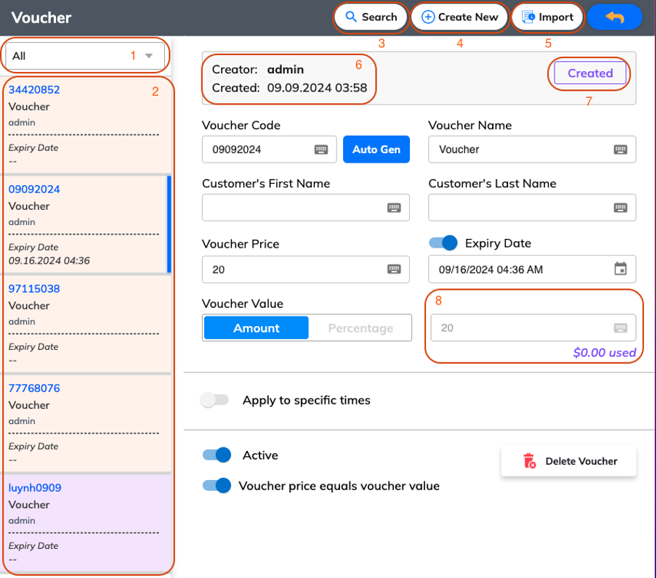The height and width of the screenshot is (578, 657).
Task: Select voucher 97115038 in the list
Action: click(x=86, y=324)
